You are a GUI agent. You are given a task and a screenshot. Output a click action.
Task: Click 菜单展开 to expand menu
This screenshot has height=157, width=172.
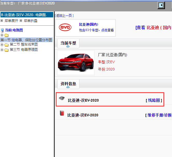(x=11, y=21)
